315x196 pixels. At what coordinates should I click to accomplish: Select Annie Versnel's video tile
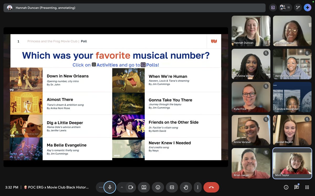pyautogui.click(x=251, y=130)
